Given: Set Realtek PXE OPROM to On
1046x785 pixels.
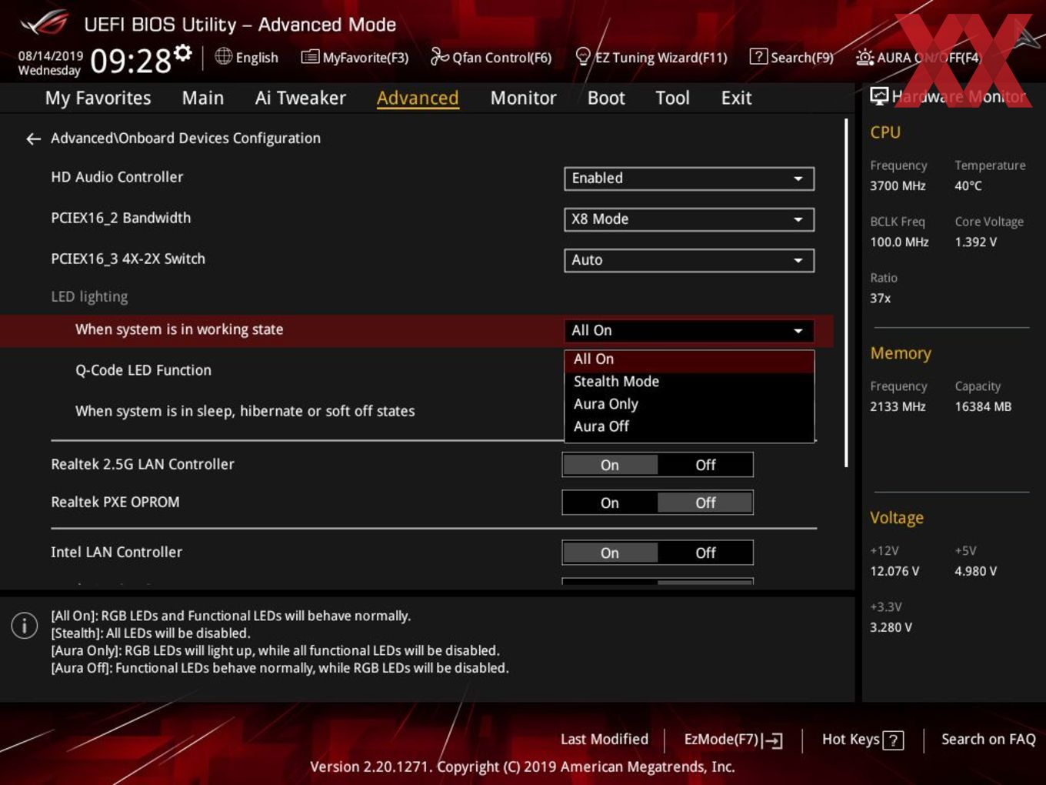Looking at the screenshot, I should [610, 503].
